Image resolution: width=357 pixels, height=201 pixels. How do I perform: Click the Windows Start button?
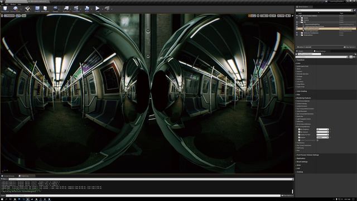(x=2, y=199)
